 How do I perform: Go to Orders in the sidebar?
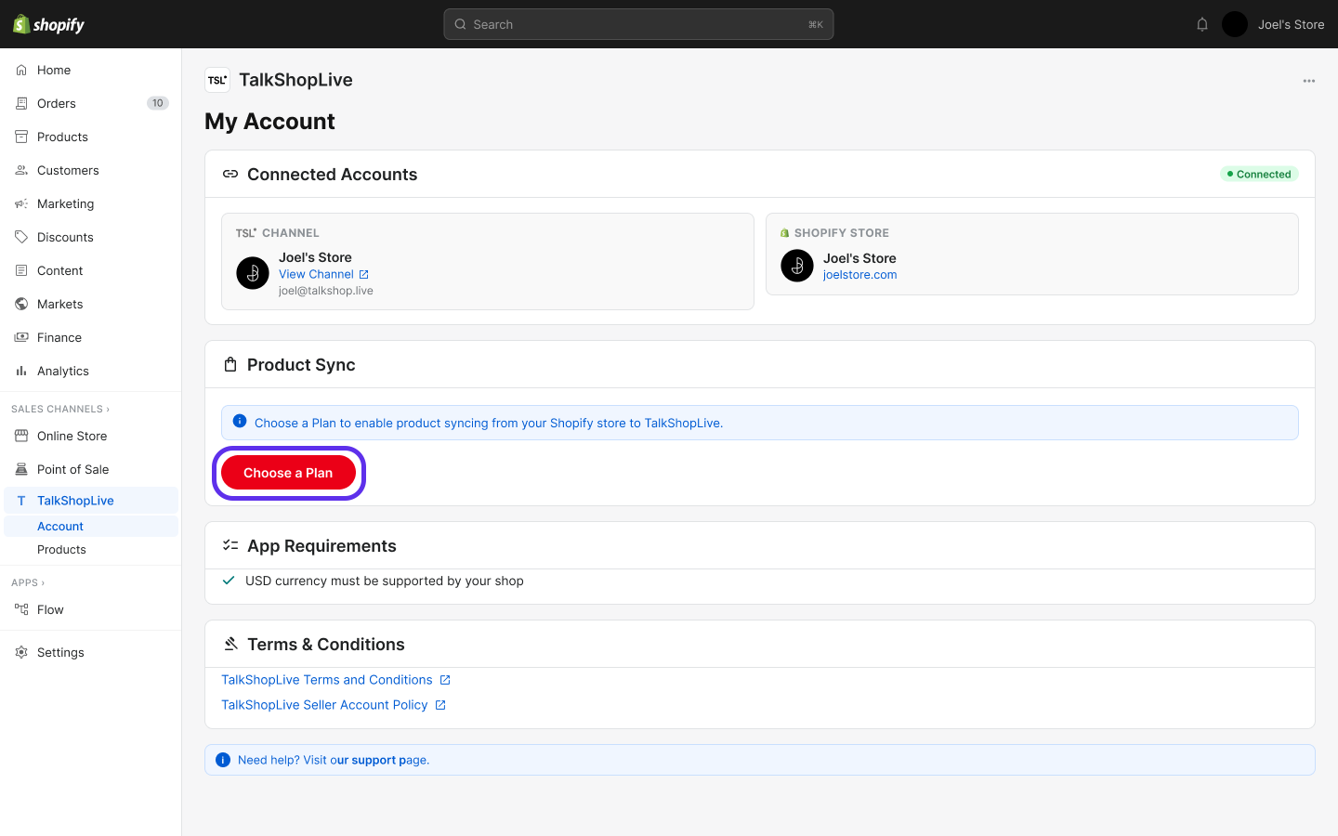tap(91, 103)
